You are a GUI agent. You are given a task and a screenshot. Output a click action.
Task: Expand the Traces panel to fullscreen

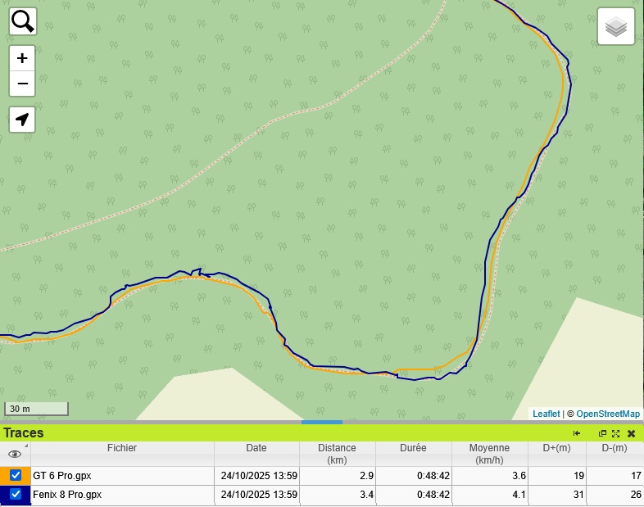point(615,433)
